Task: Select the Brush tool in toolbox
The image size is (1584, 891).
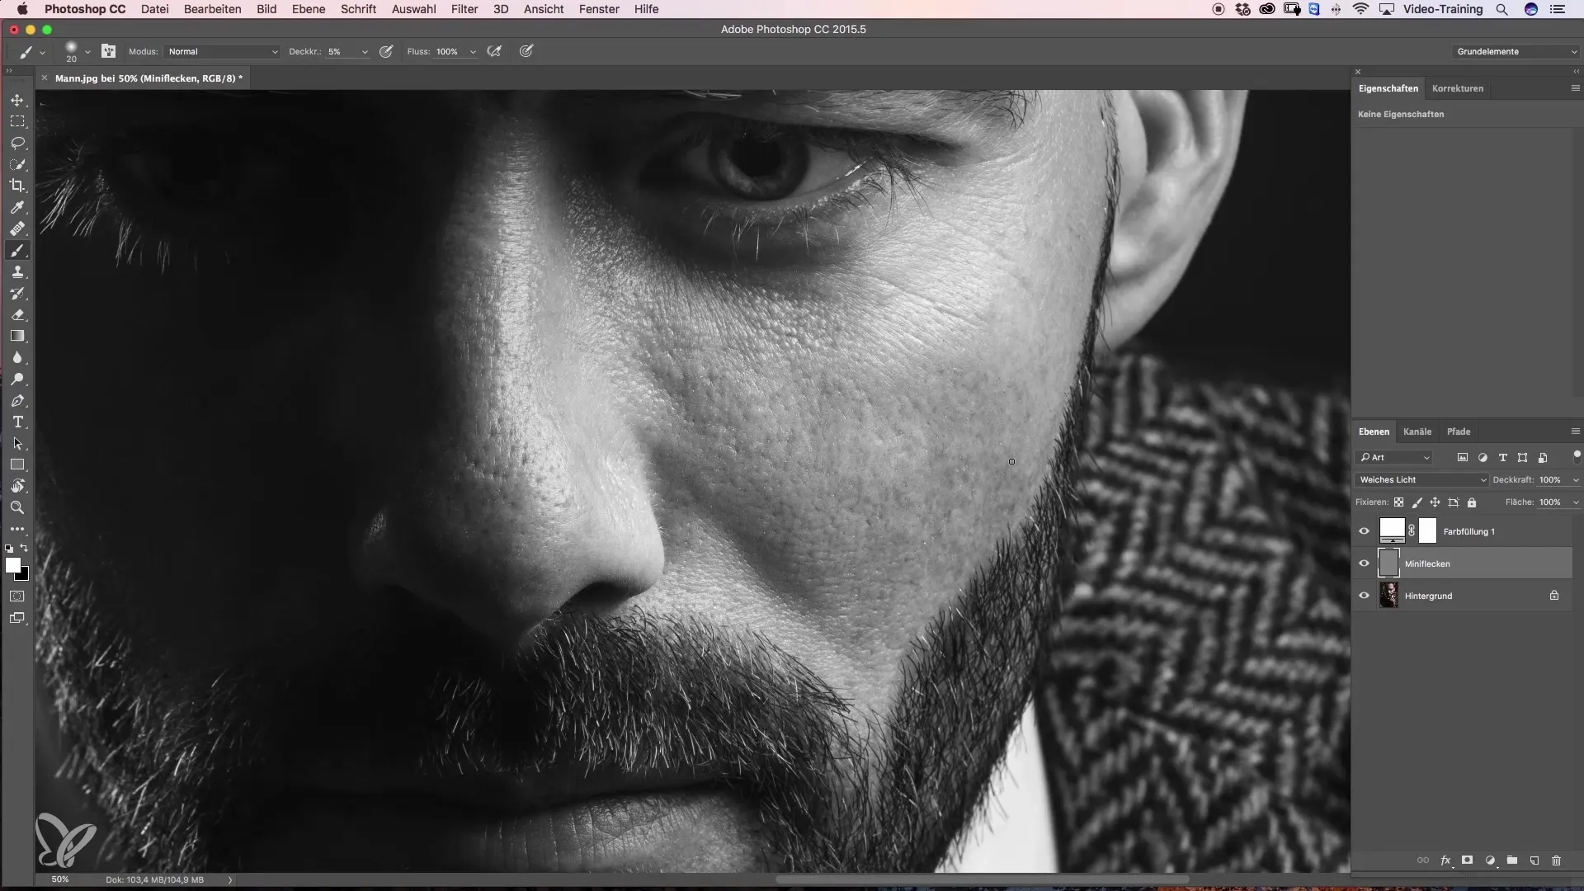Action: [17, 250]
